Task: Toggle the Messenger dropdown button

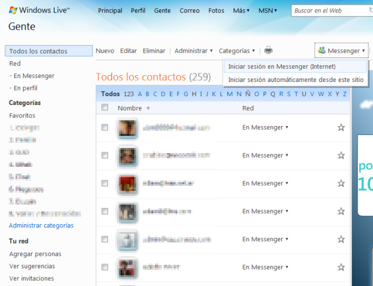Action: point(341,50)
